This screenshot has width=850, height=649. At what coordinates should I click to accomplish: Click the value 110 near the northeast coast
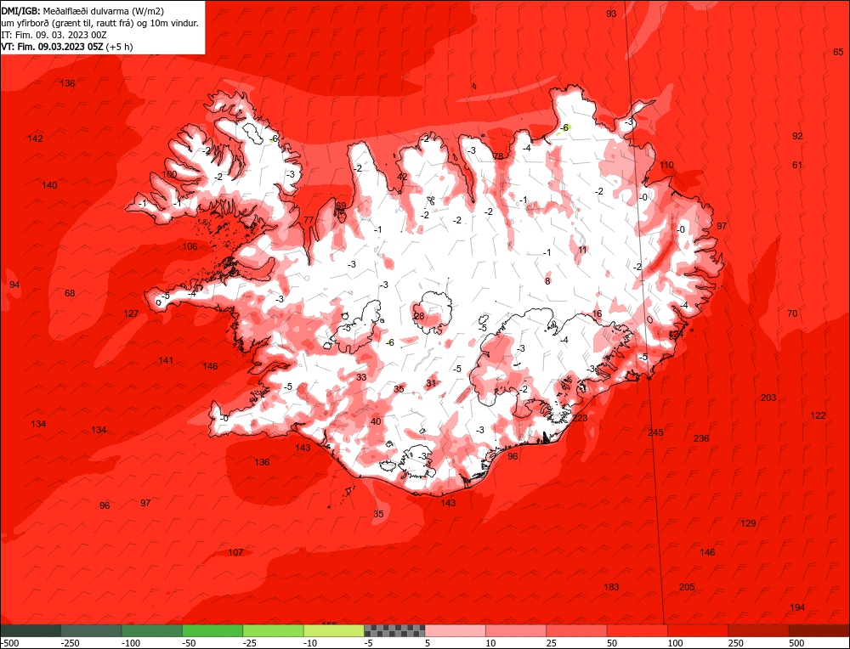(x=666, y=166)
